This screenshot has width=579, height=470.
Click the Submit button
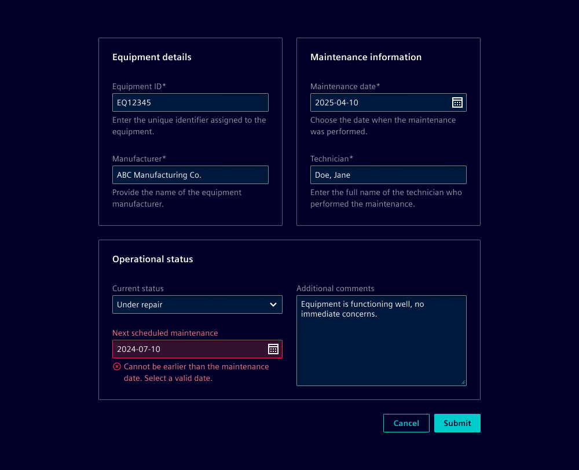click(x=457, y=423)
